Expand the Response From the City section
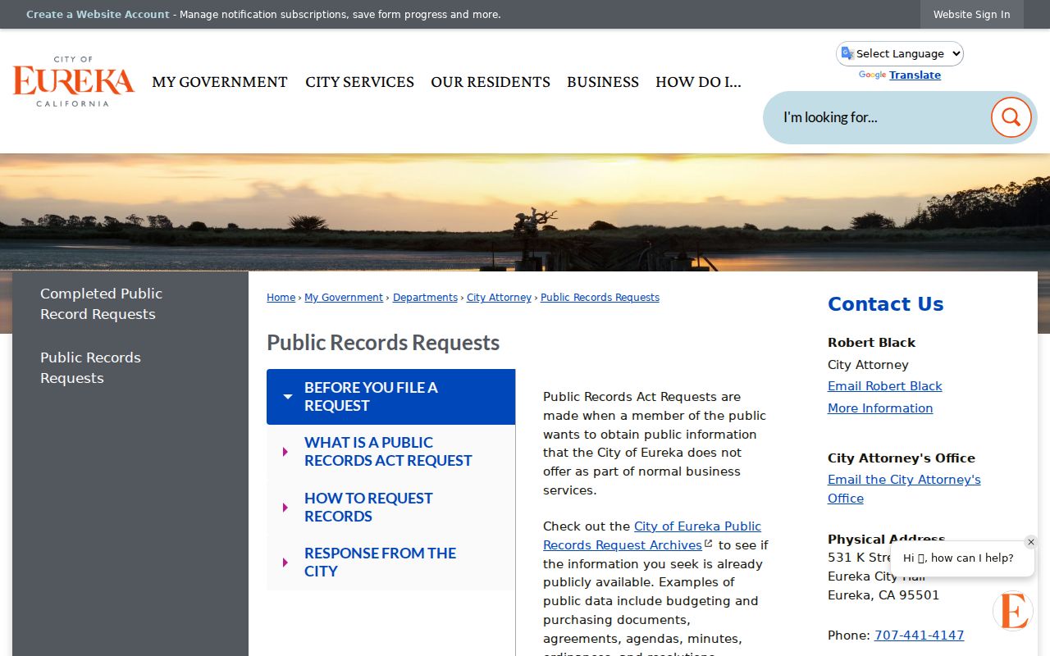This screenshot has width=1050, height=656. click(x=390, y=563)
